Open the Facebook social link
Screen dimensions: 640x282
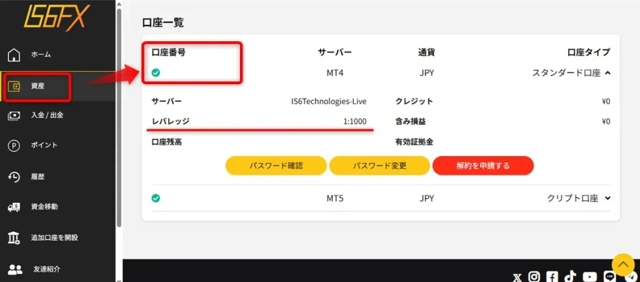point(552,277)
